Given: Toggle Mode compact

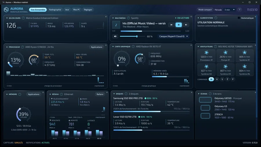Looking at the screenshot, I should pos(205,10).
